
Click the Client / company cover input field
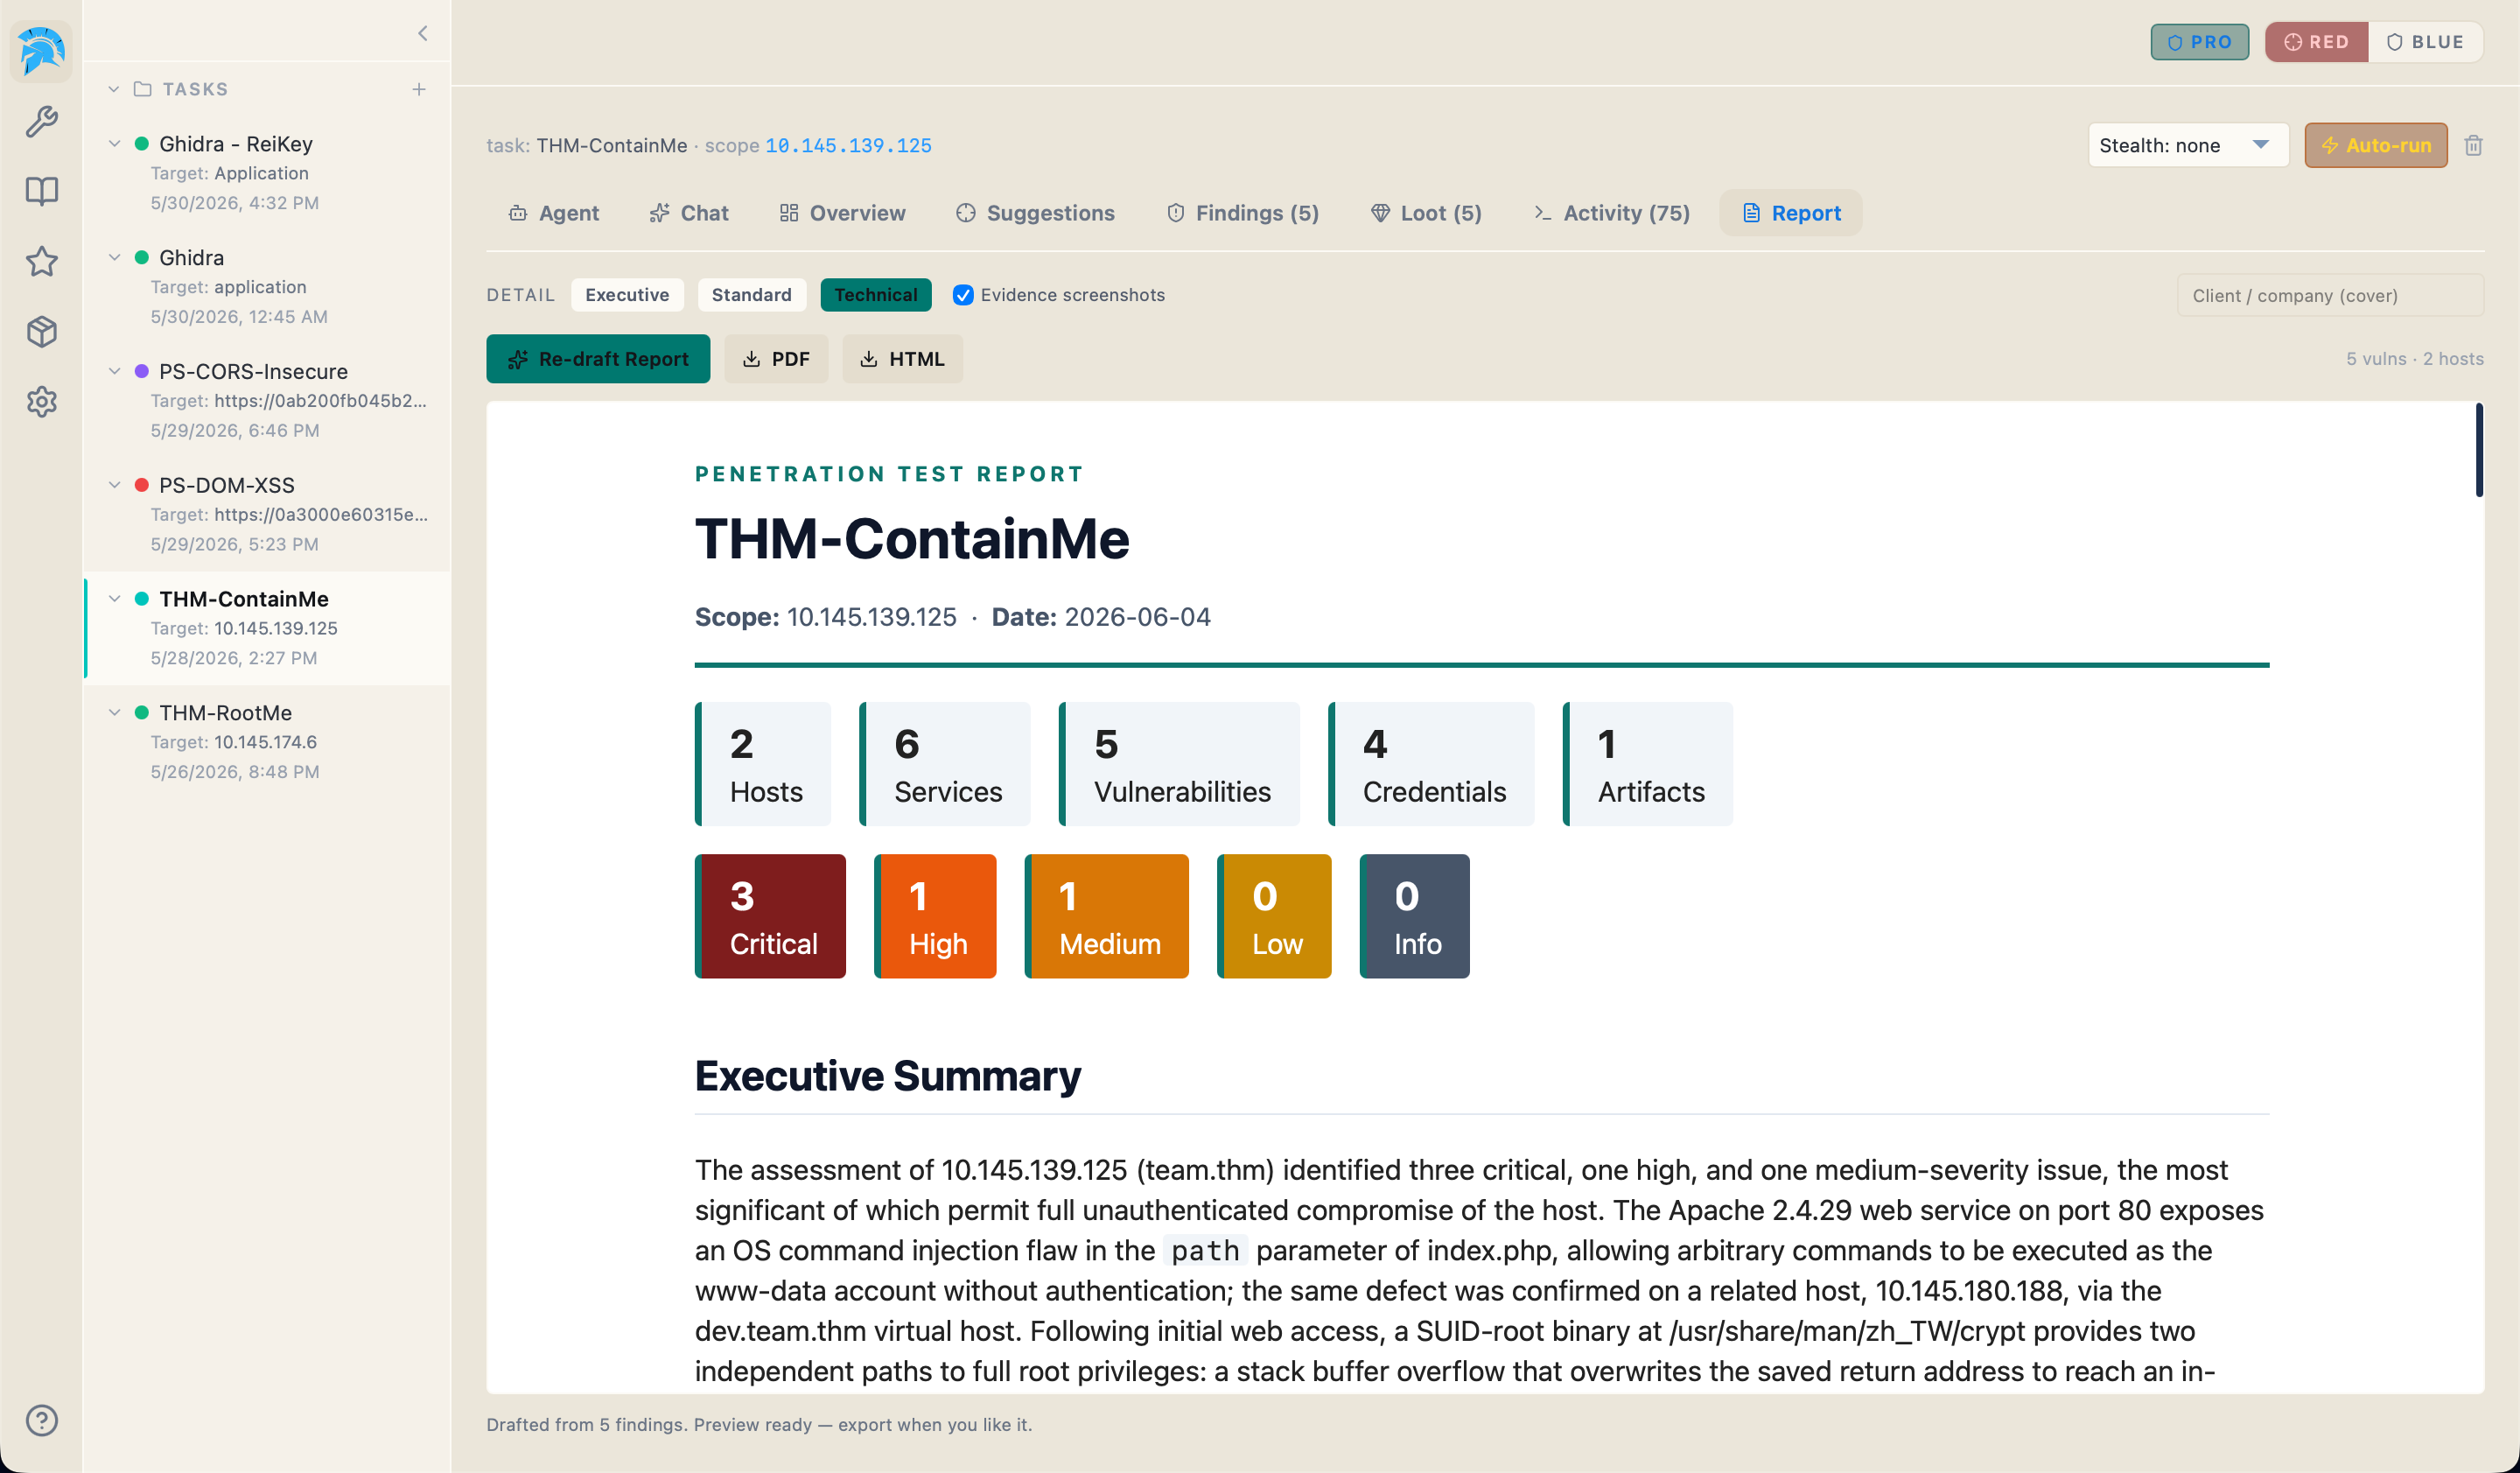pyautogui.click(x=2329, y=295)
